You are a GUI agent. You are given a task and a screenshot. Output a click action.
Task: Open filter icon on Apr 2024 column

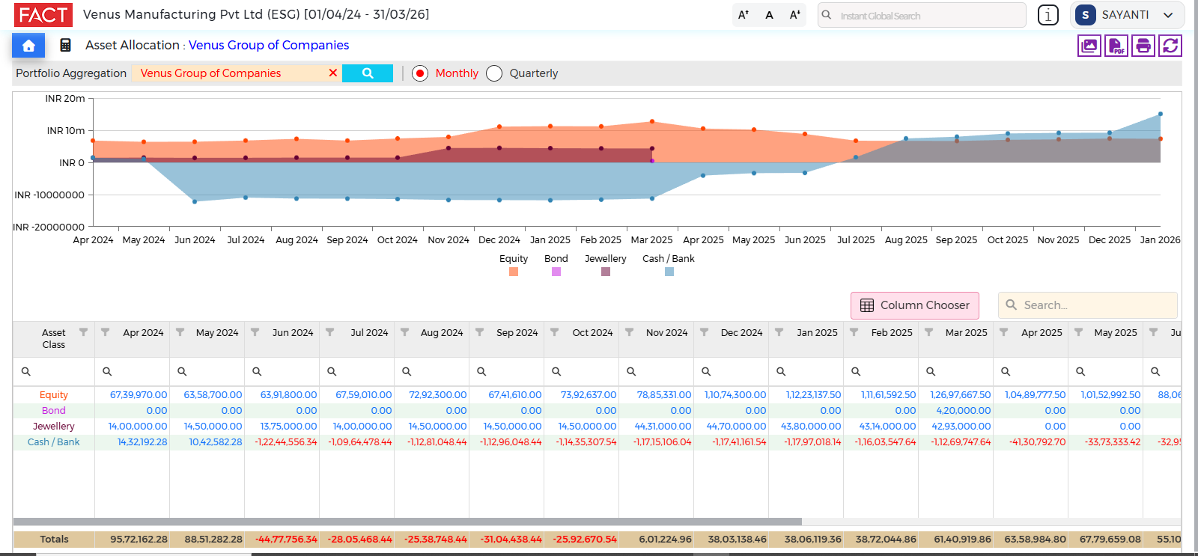pyautogui.click(x=106, y=332)
